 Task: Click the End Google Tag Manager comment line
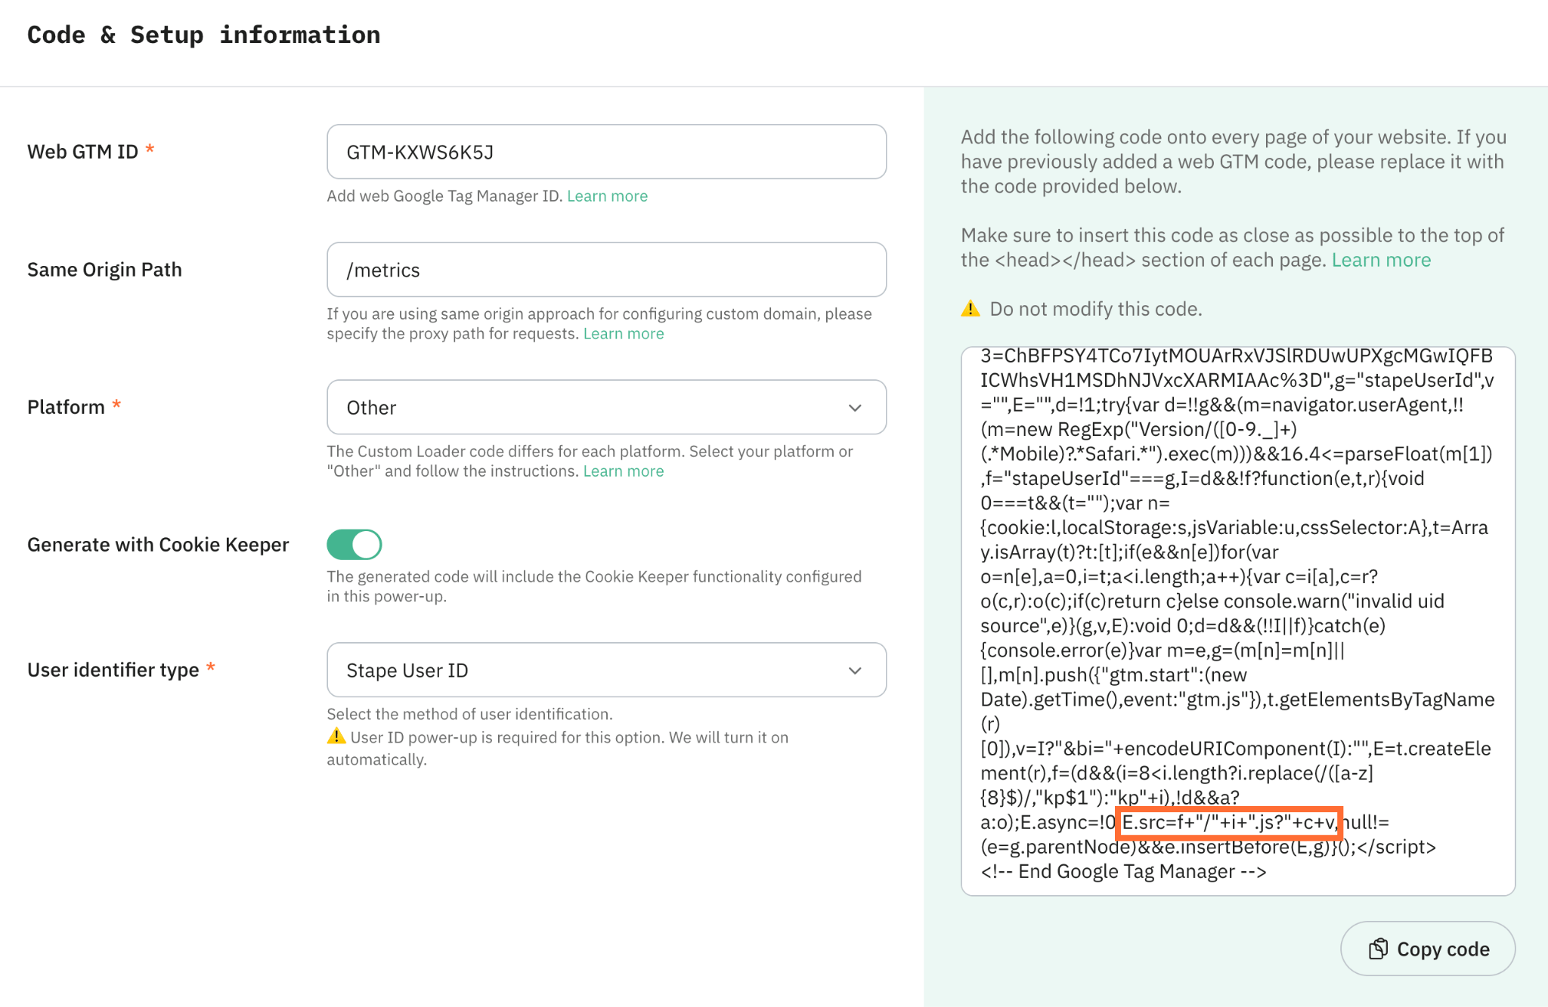click(1123, 872)
